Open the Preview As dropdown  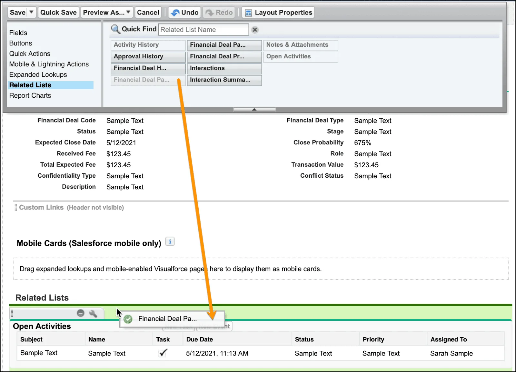(x=128, y=12)
